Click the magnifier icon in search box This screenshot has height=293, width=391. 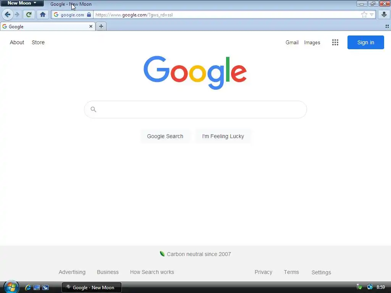tap(94, 109)
